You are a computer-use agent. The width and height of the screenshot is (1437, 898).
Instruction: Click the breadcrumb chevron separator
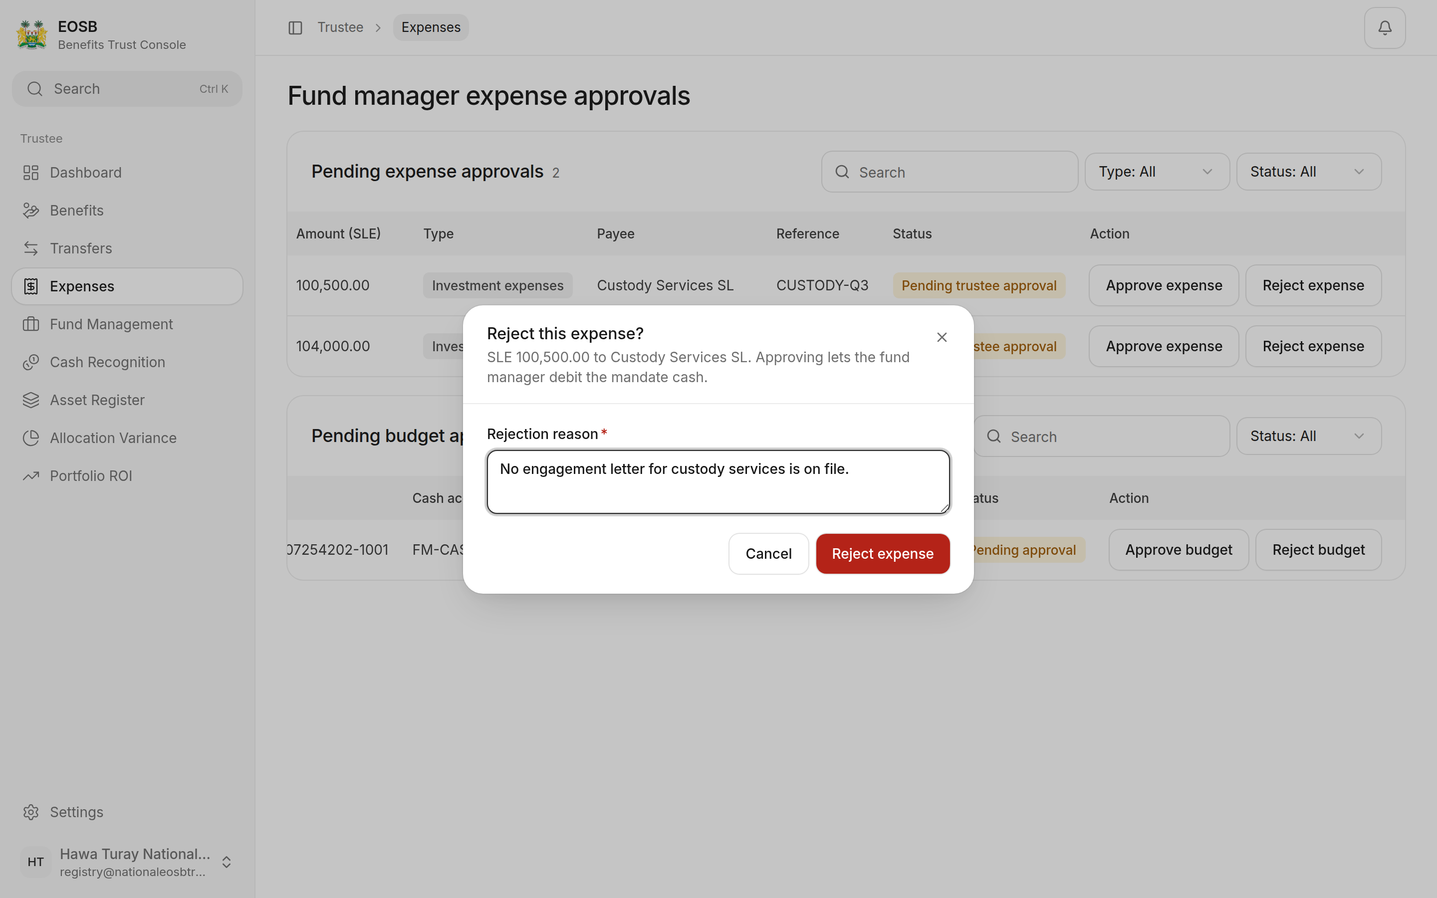[378, 28]
